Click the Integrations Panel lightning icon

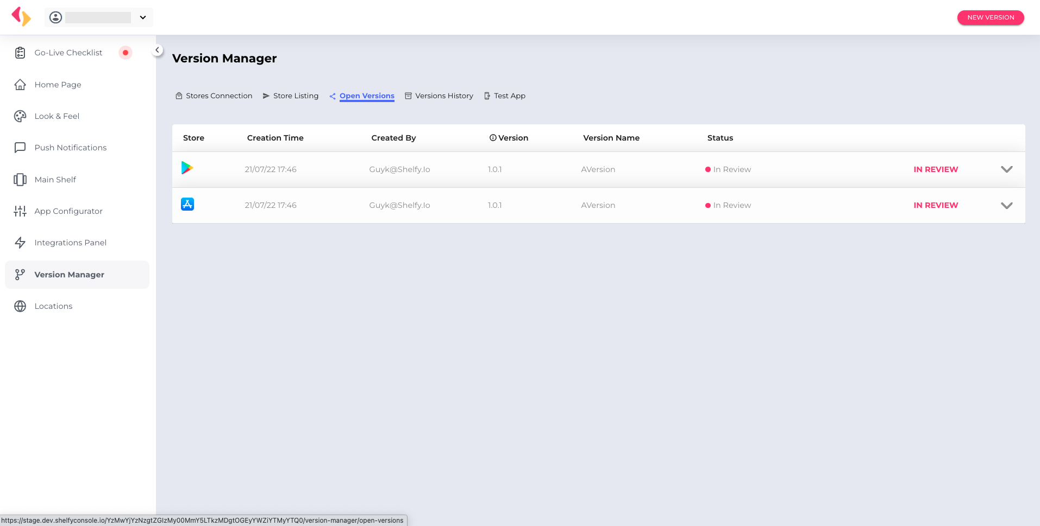click(x=20, y=243)
